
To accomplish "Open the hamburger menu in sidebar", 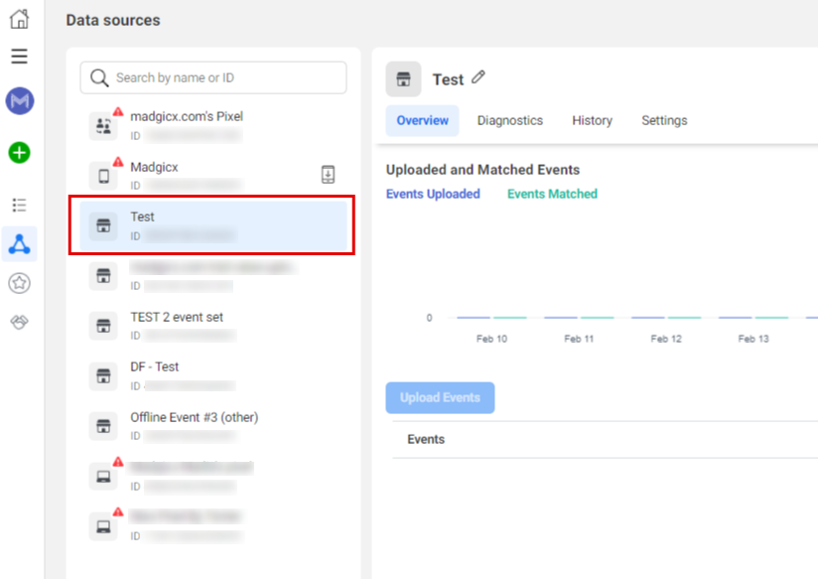I will click(20, 57).
